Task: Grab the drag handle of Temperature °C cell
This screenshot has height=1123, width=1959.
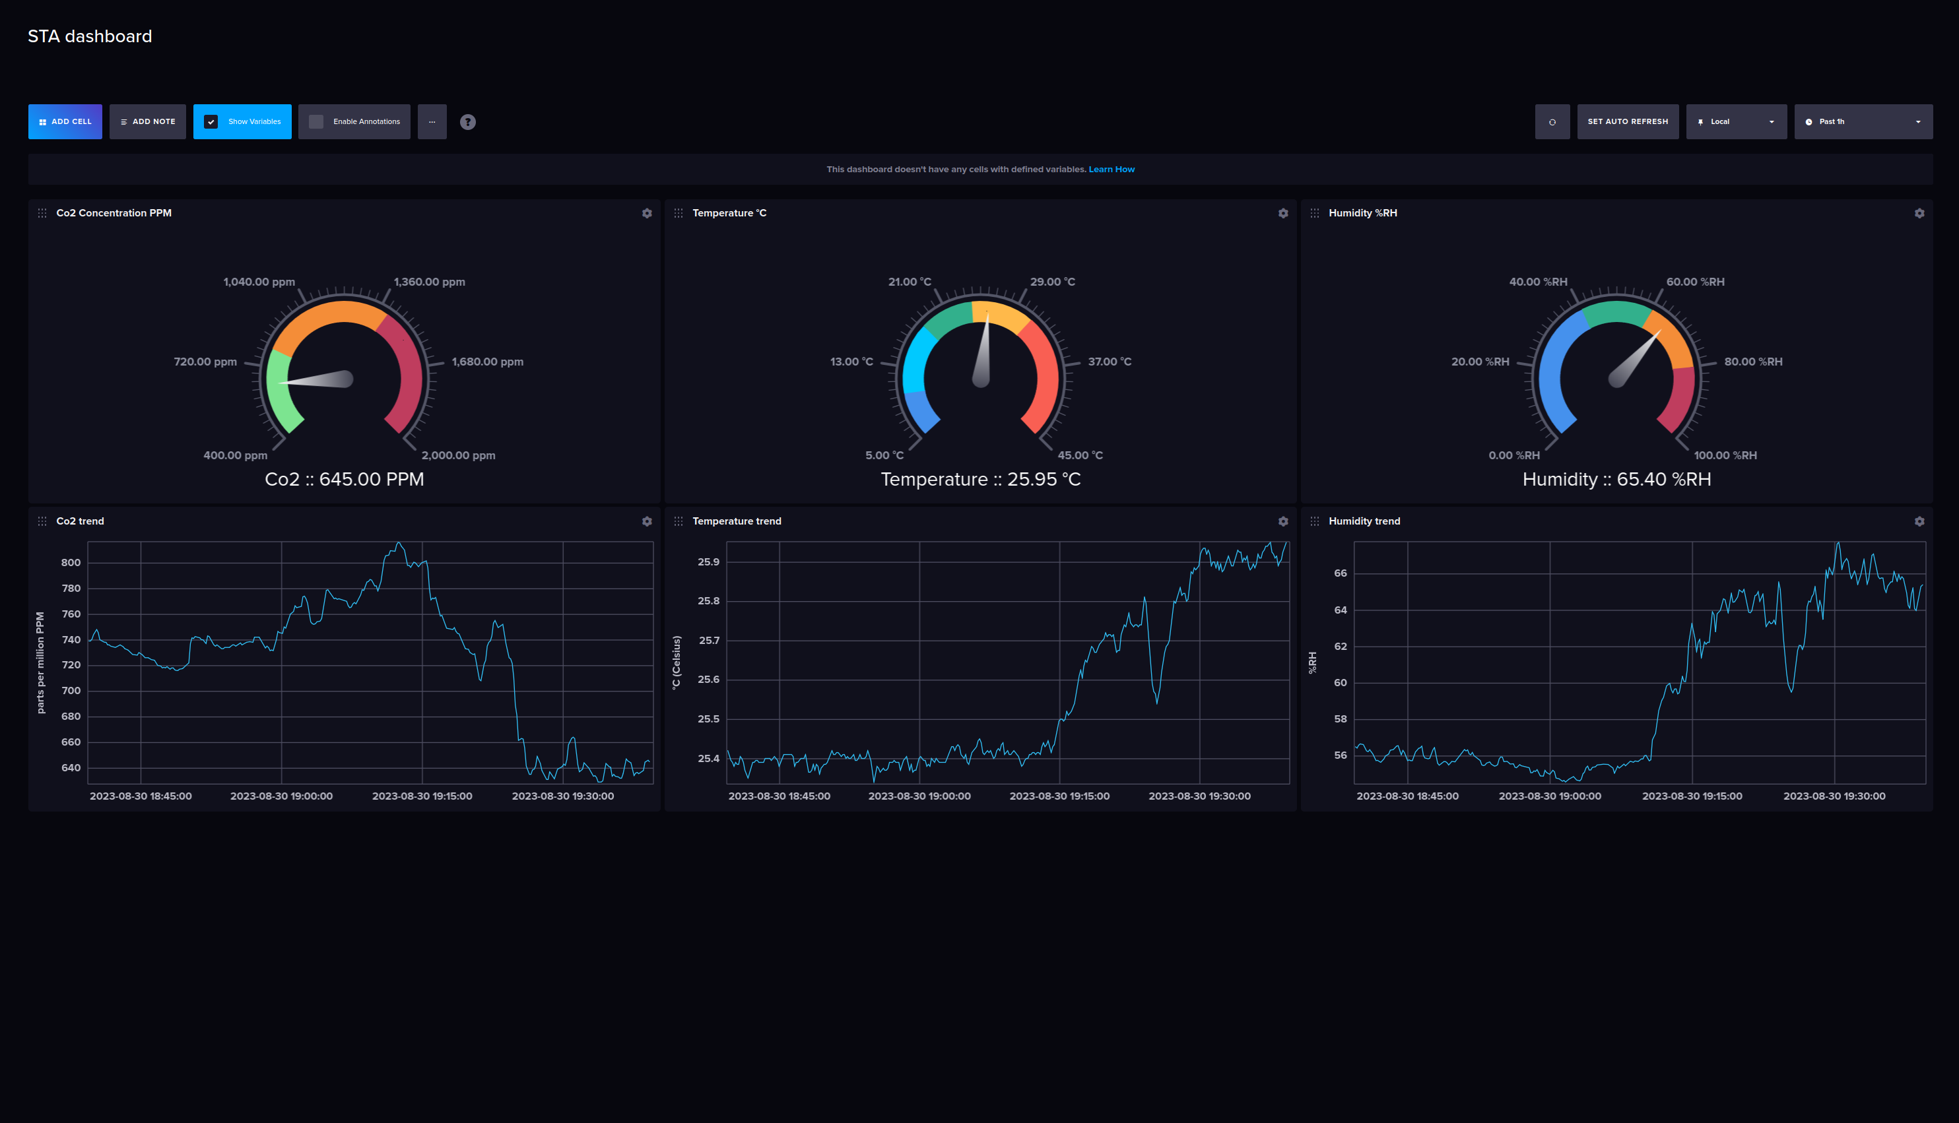Action: tap(679, 214)
